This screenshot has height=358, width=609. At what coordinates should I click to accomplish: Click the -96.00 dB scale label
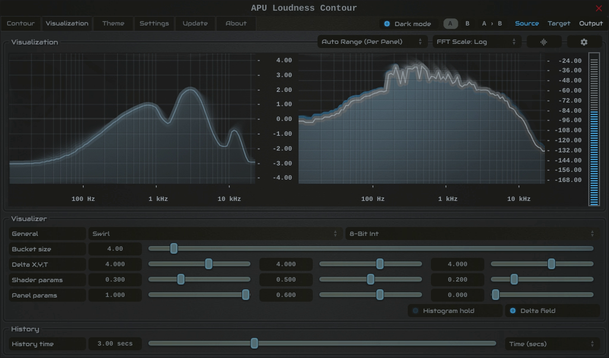pos(570,120)
